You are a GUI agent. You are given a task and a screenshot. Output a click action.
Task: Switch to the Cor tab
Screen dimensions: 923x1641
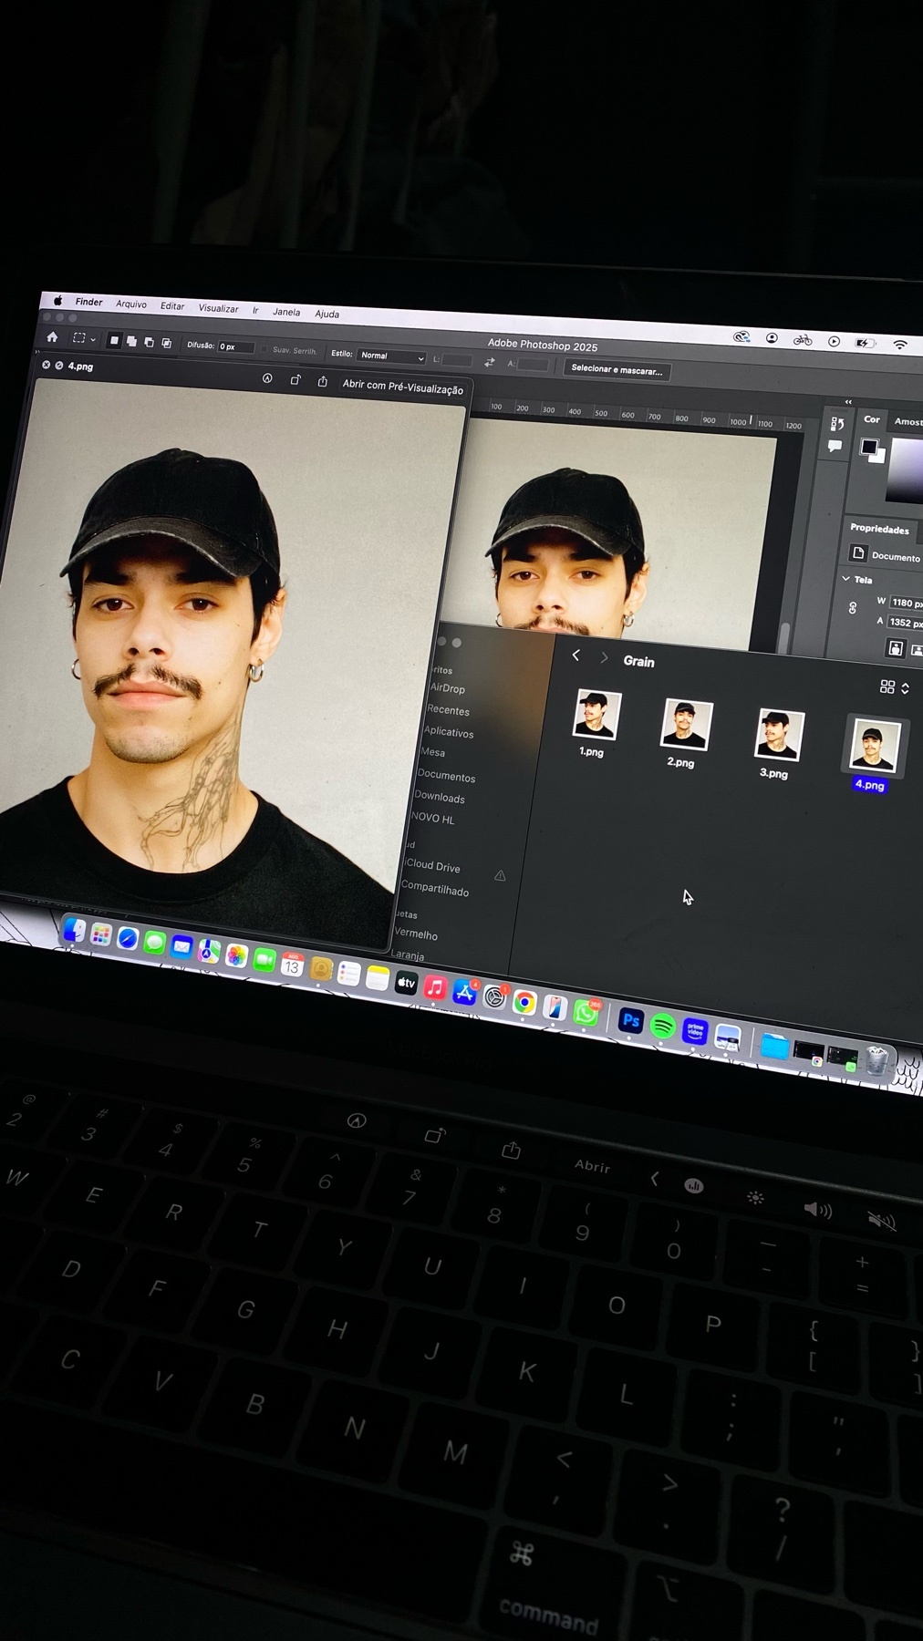[872, 419]
